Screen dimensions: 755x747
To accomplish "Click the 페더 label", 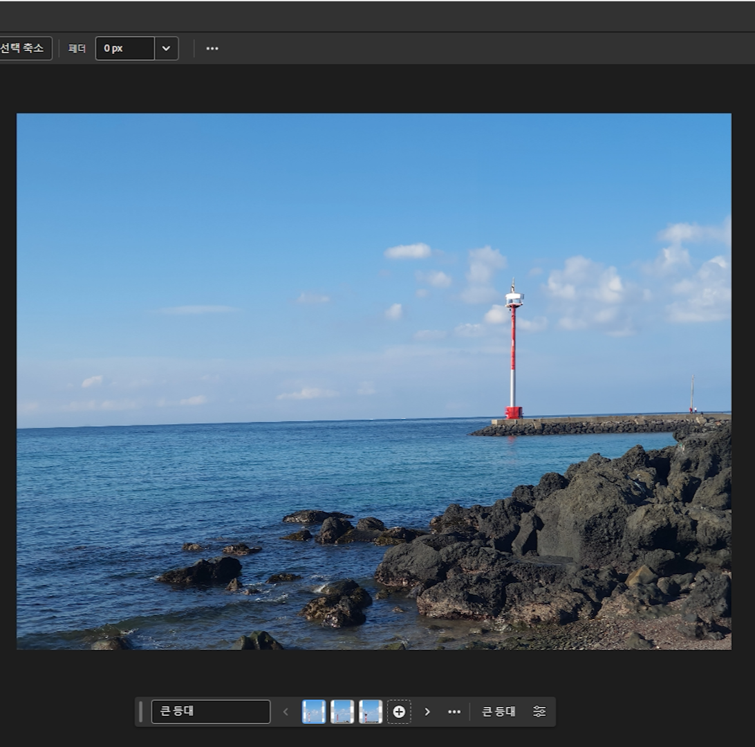I will tap(77, 48).
